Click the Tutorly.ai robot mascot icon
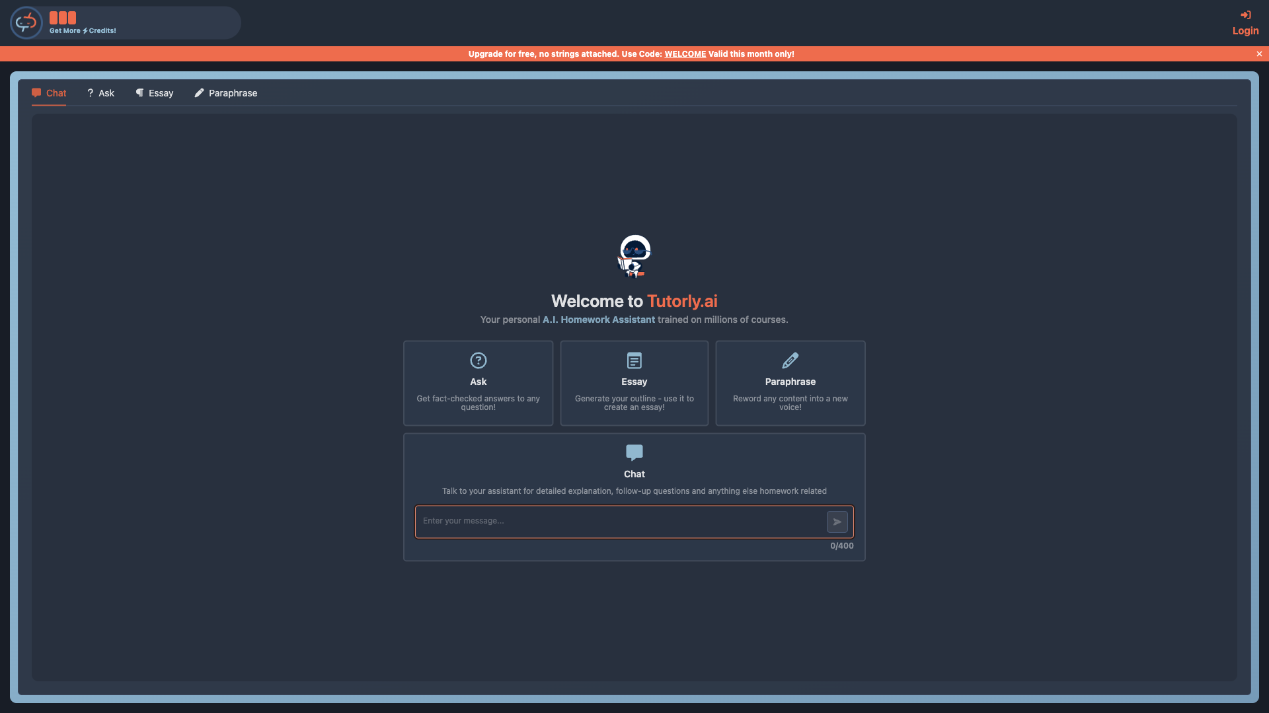This screenshot has height=713, width=1269. (x=634, y=255)
